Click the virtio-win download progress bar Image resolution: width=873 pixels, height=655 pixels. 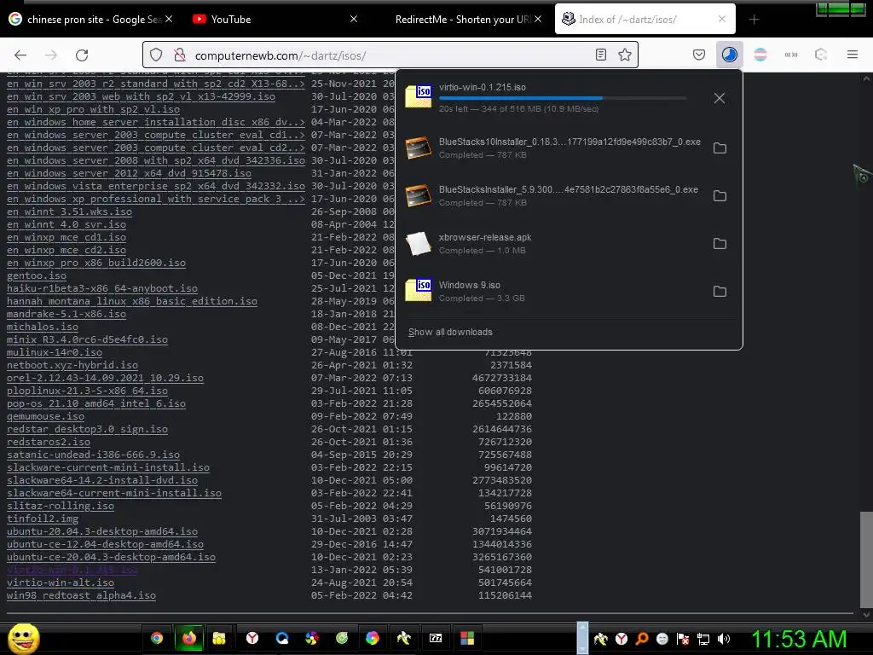pyautogui.click(x=563, y=98)
